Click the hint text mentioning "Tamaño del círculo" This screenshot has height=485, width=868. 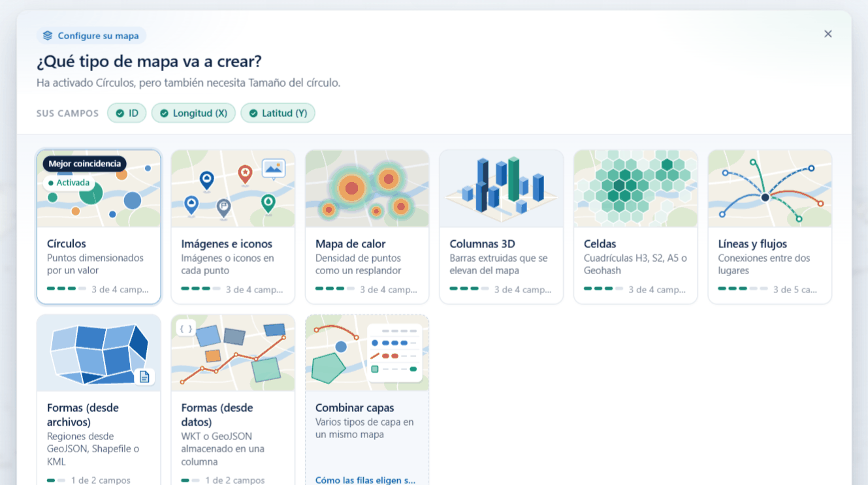click(188, 83)
